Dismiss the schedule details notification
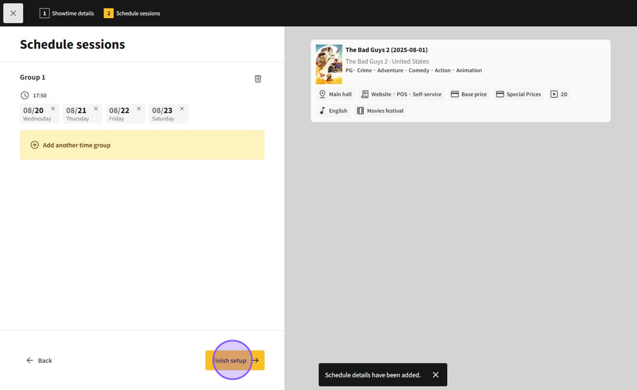Image resolution: width=637 pixels, height=390 pixels. [x=436, y=375]
